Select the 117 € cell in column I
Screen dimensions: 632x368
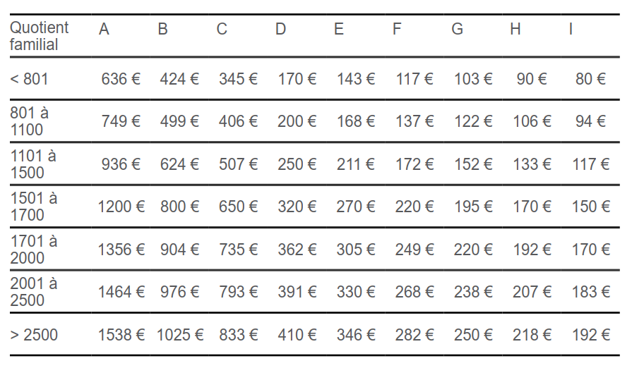click(x=591, y=164)
